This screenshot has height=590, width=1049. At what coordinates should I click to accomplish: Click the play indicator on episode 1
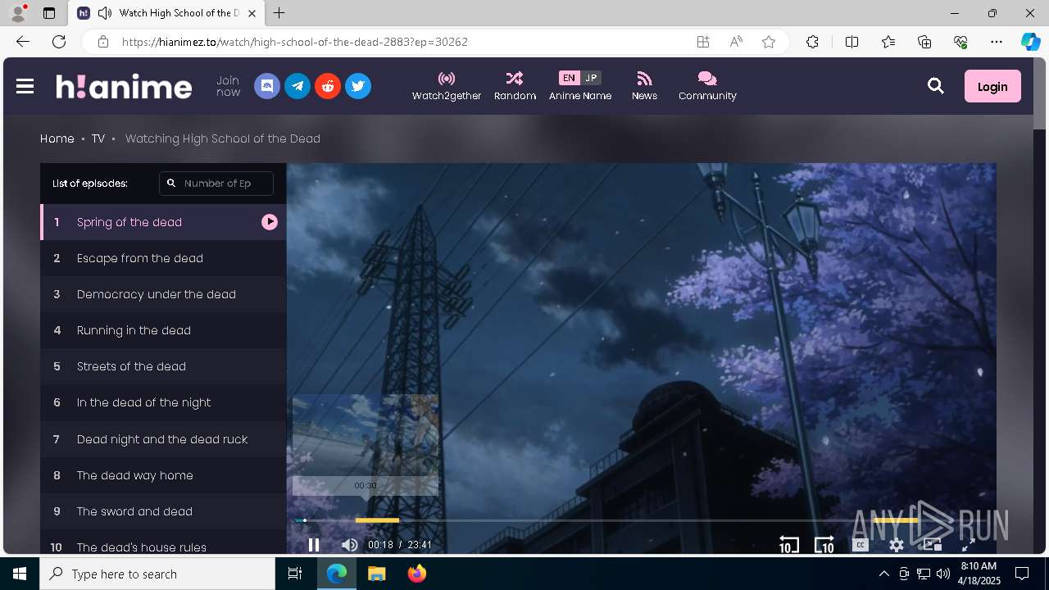click(x=270, y=222)
